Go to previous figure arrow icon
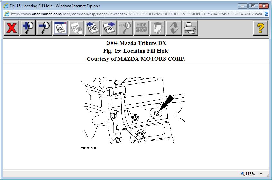The image size is (272, 180). pos(93,28)
